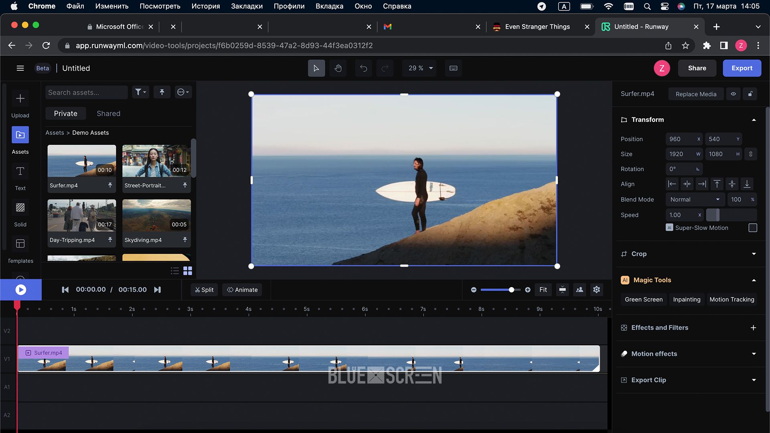Redo the last action
Viewport: 770px width, 433px height.
pos(385,68)
